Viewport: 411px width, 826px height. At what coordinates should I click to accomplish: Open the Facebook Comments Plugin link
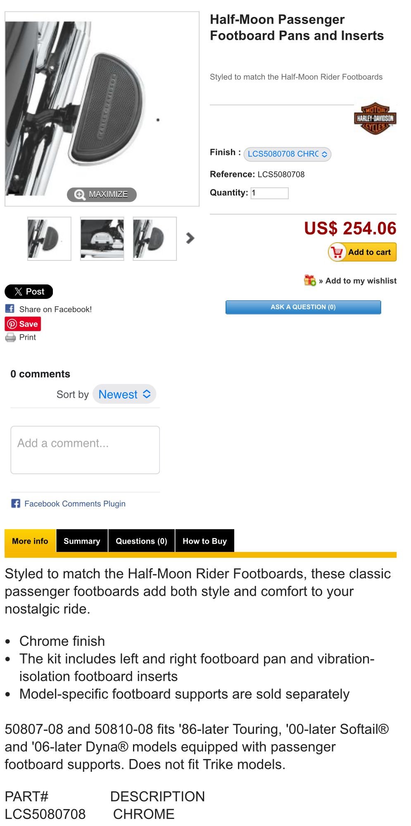75,504
